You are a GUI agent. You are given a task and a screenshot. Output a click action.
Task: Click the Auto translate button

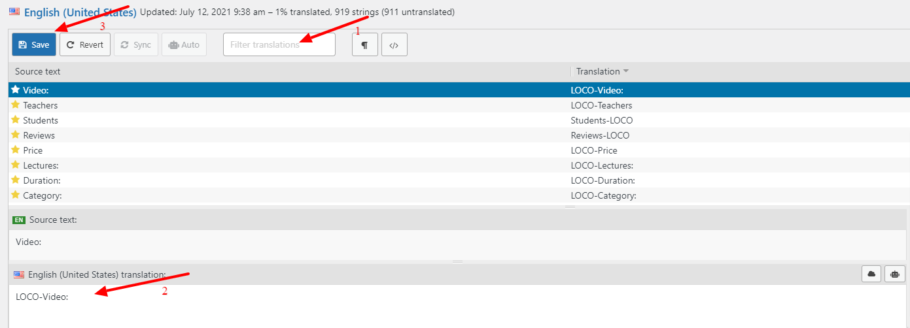pos(184,45)
